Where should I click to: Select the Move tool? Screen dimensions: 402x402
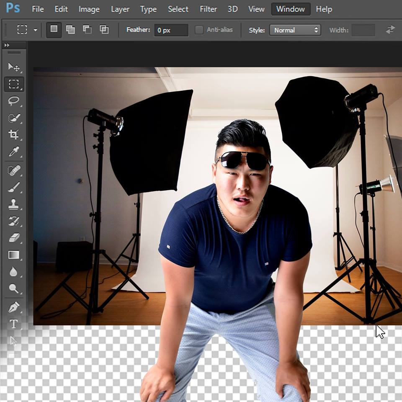pyautogui.click(x=14, y=67)
